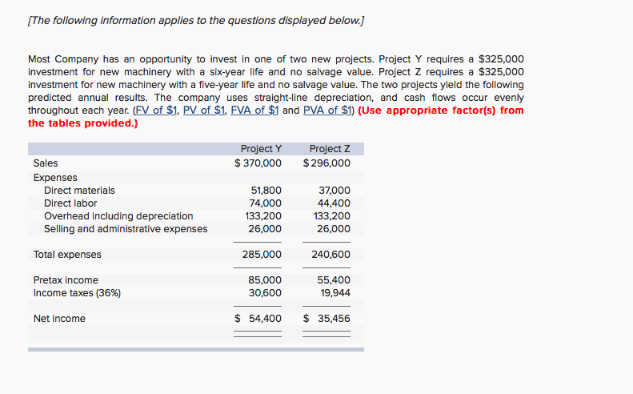Click Overhead including depreciation label
The width and height of the screenshot is (633, 394).
(118, 216)
